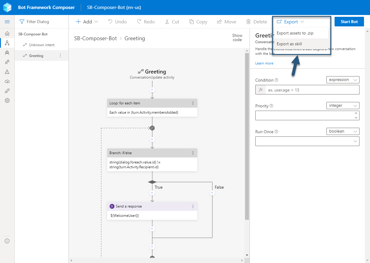The width and height of the screenshot is (370, 263).
Task: Choose Export as skill
Action: [302, 44]
